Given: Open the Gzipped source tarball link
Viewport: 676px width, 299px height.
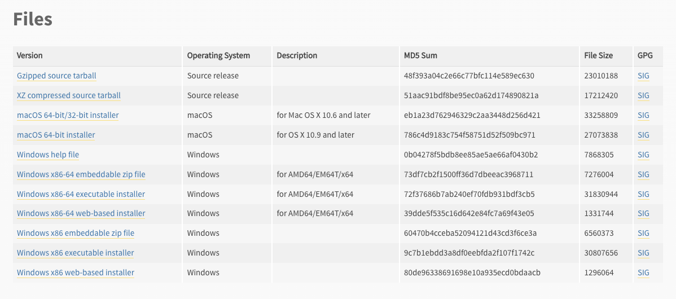Looking at the screenshot, I should 56,76.
